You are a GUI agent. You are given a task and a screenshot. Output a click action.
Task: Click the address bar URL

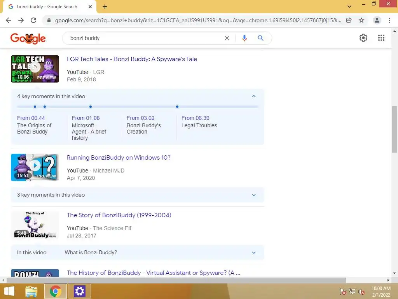(x=198, y=20)
